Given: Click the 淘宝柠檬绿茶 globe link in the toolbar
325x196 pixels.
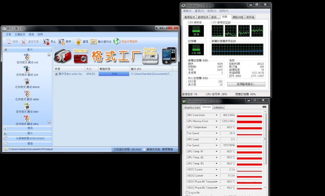Looking at the screenshot, I should 117,42.
